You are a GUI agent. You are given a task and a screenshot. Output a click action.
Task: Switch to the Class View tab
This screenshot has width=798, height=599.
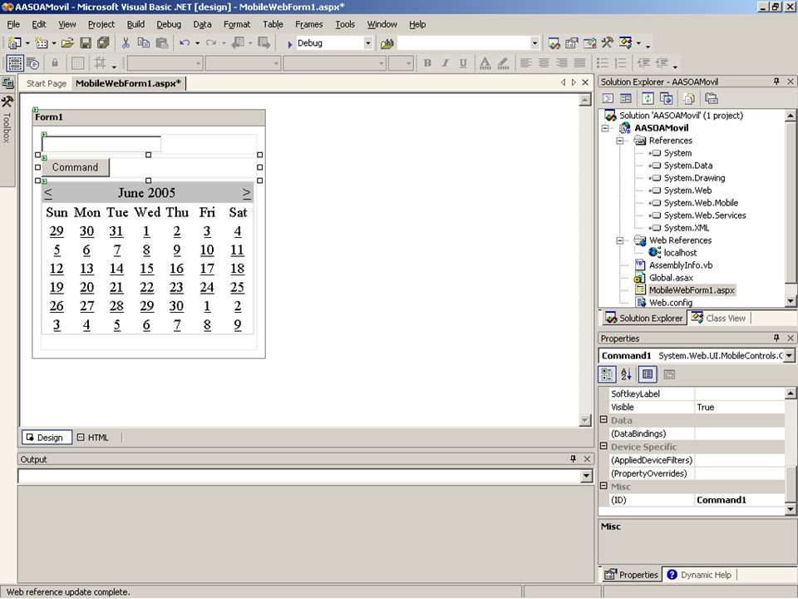pyautogui.click(x=719, y=319)
